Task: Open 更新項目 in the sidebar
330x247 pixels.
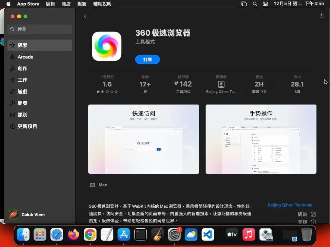Action: click(x=40, y=126)
